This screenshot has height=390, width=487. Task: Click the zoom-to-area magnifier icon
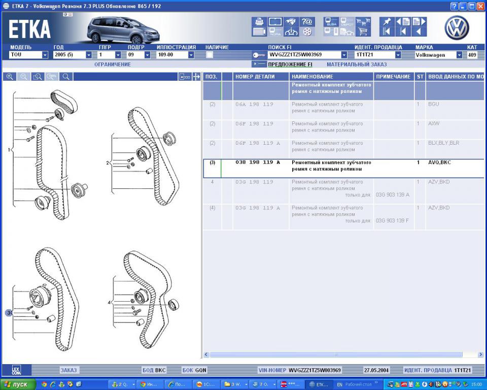(x=38, y=77)
